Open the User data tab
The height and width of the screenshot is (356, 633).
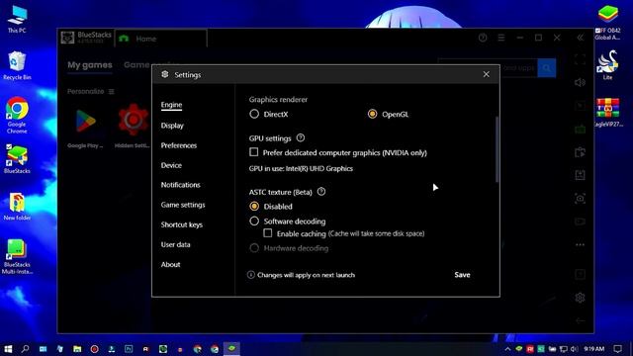click(x=175, y=244)
